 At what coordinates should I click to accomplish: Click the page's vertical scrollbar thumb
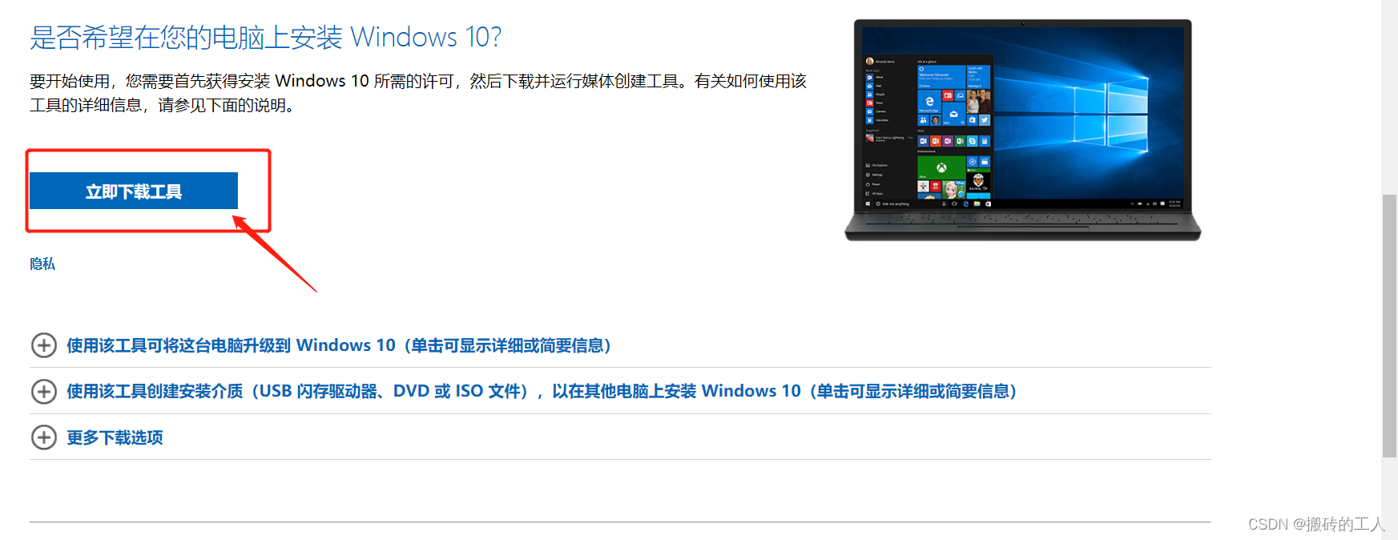pyautogui.click(x=1390, y=325)
